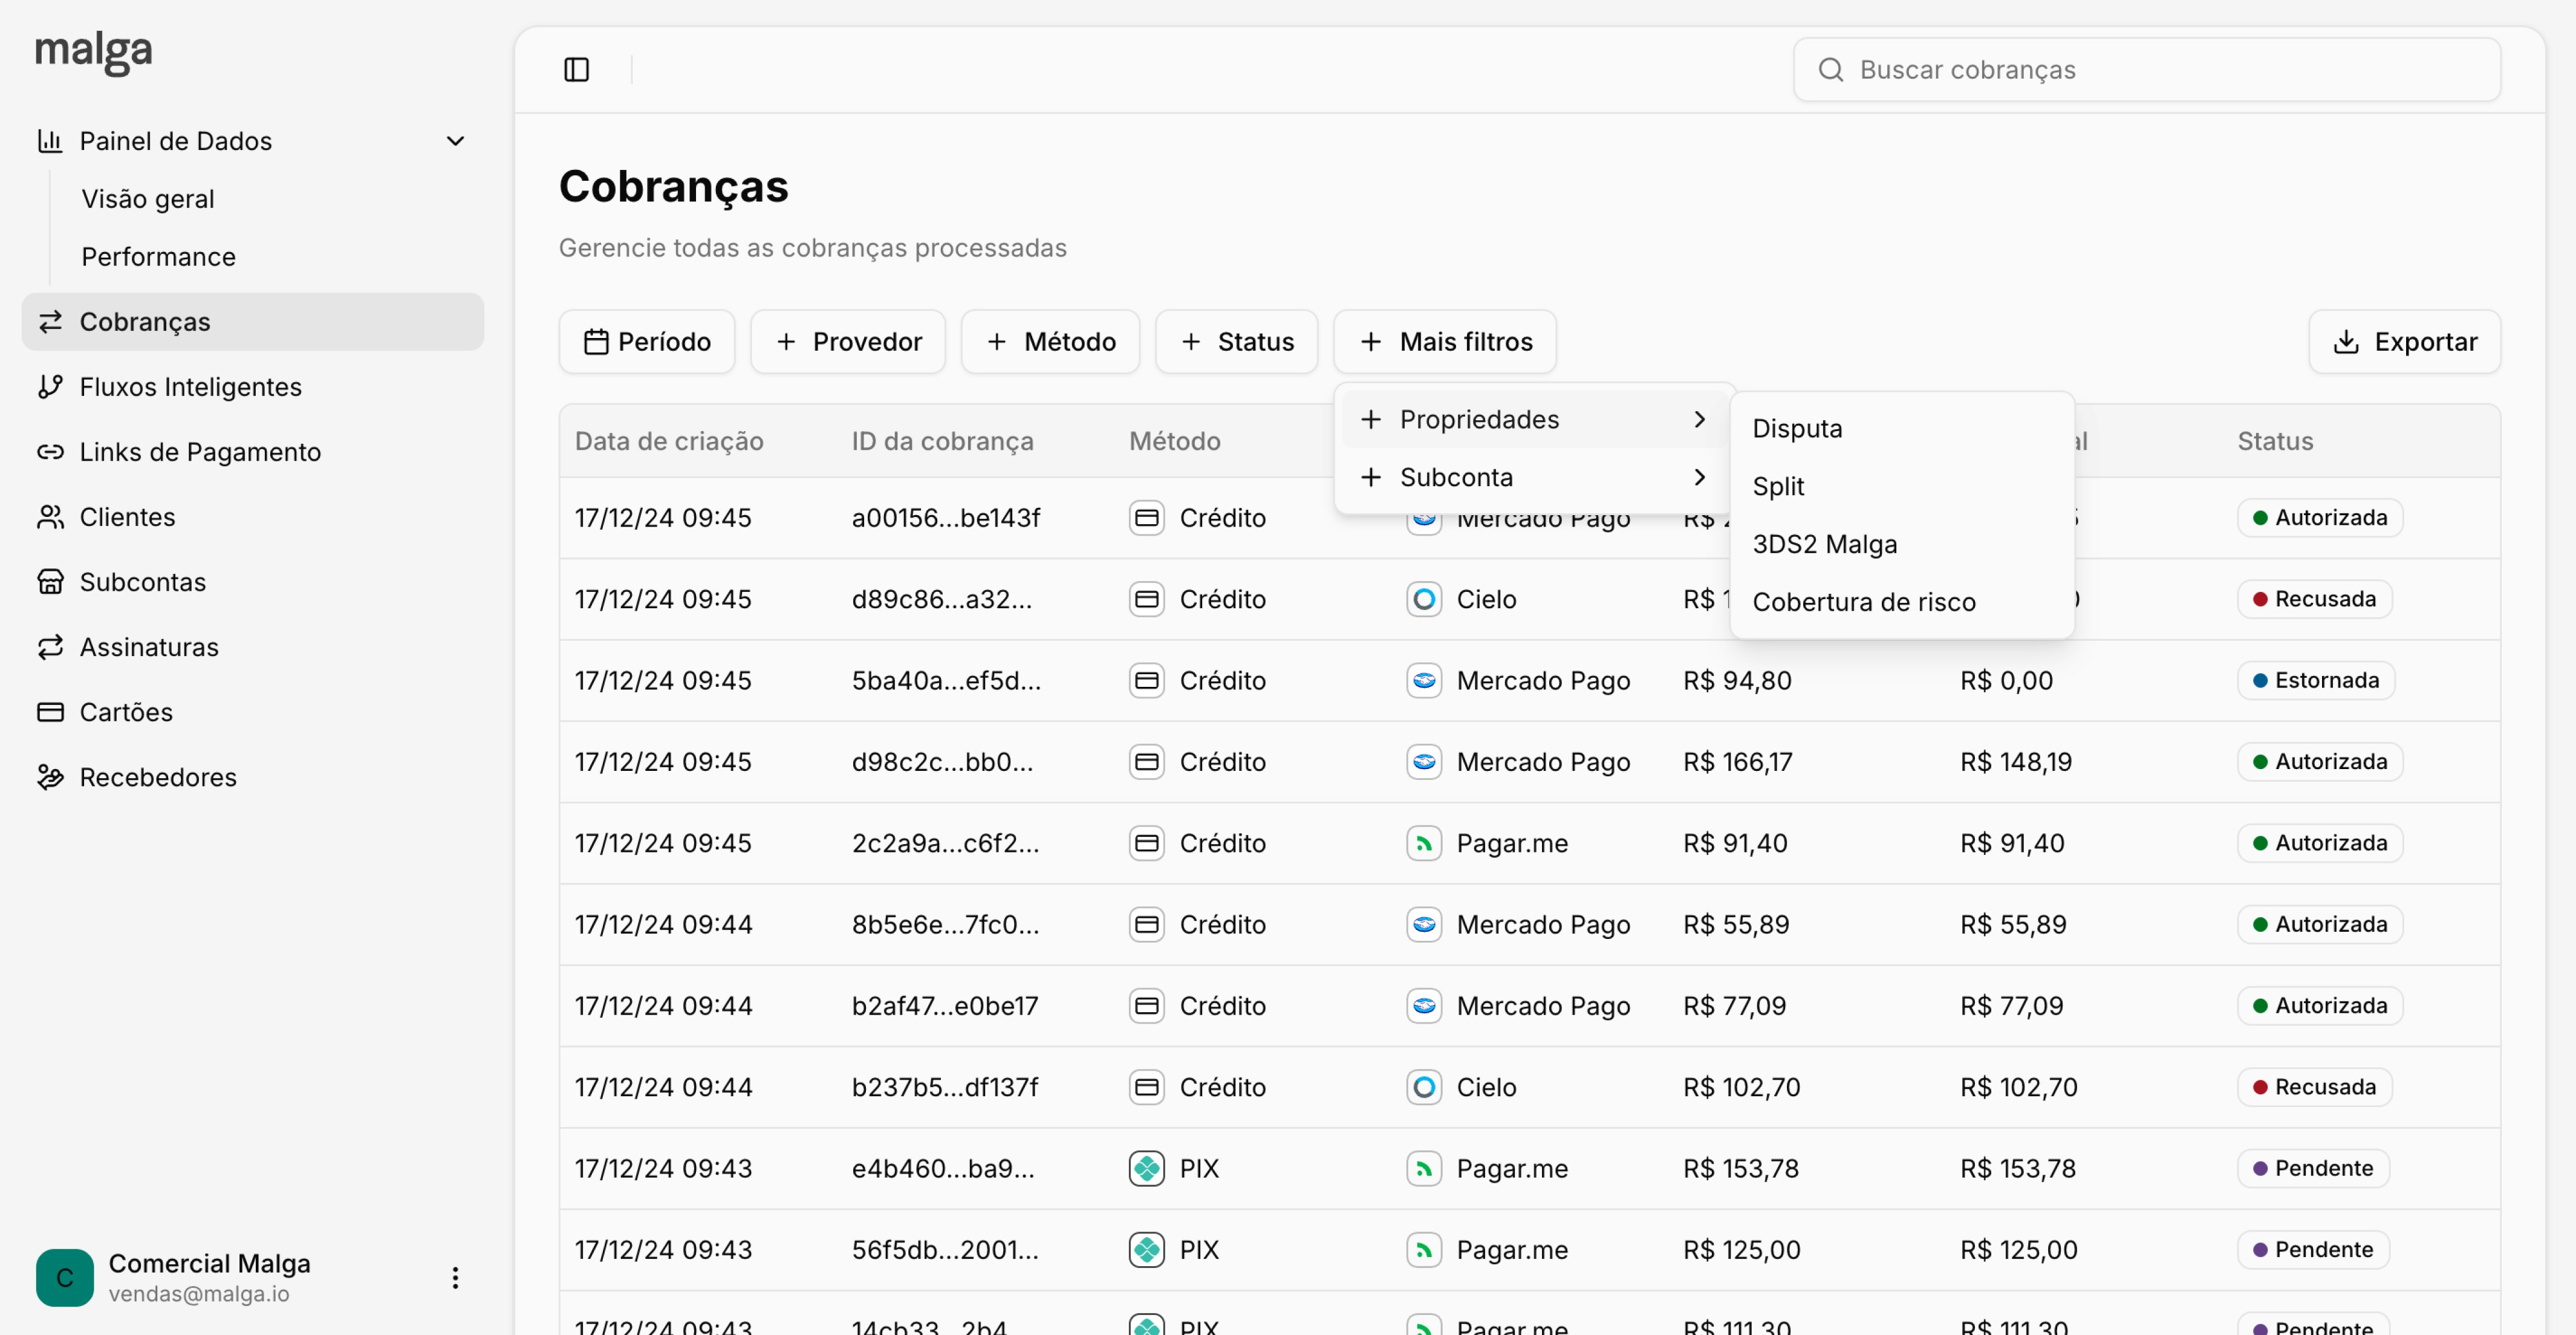Click Mercado Pago logo in d98c2c row
This screenshot has width=2576, height=1335.
(1424, 762)
